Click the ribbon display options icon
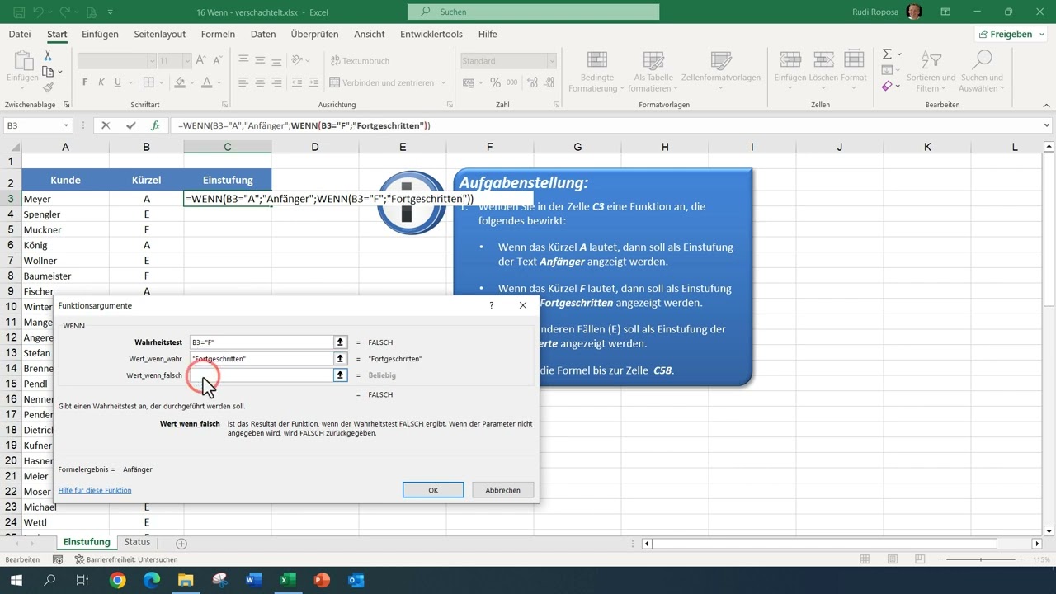Screen dimensions: 1056x594 click(945, 12)
